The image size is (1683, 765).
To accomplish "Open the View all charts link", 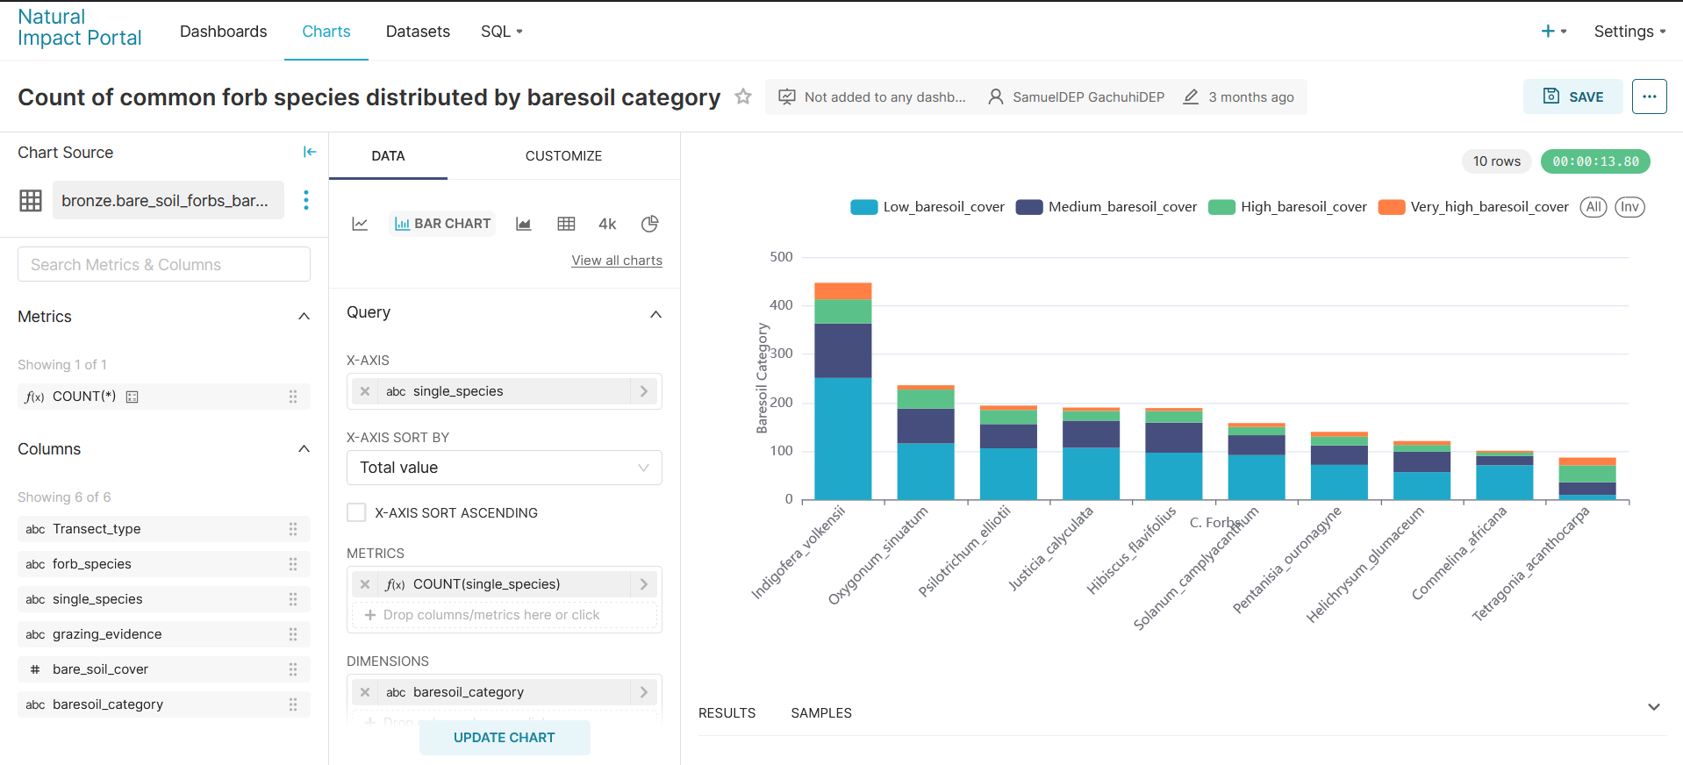I will tap(617, 261).
